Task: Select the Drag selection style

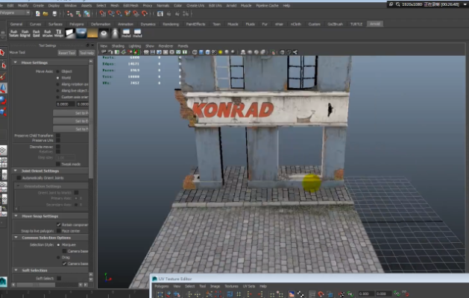Action: (58, 257)
